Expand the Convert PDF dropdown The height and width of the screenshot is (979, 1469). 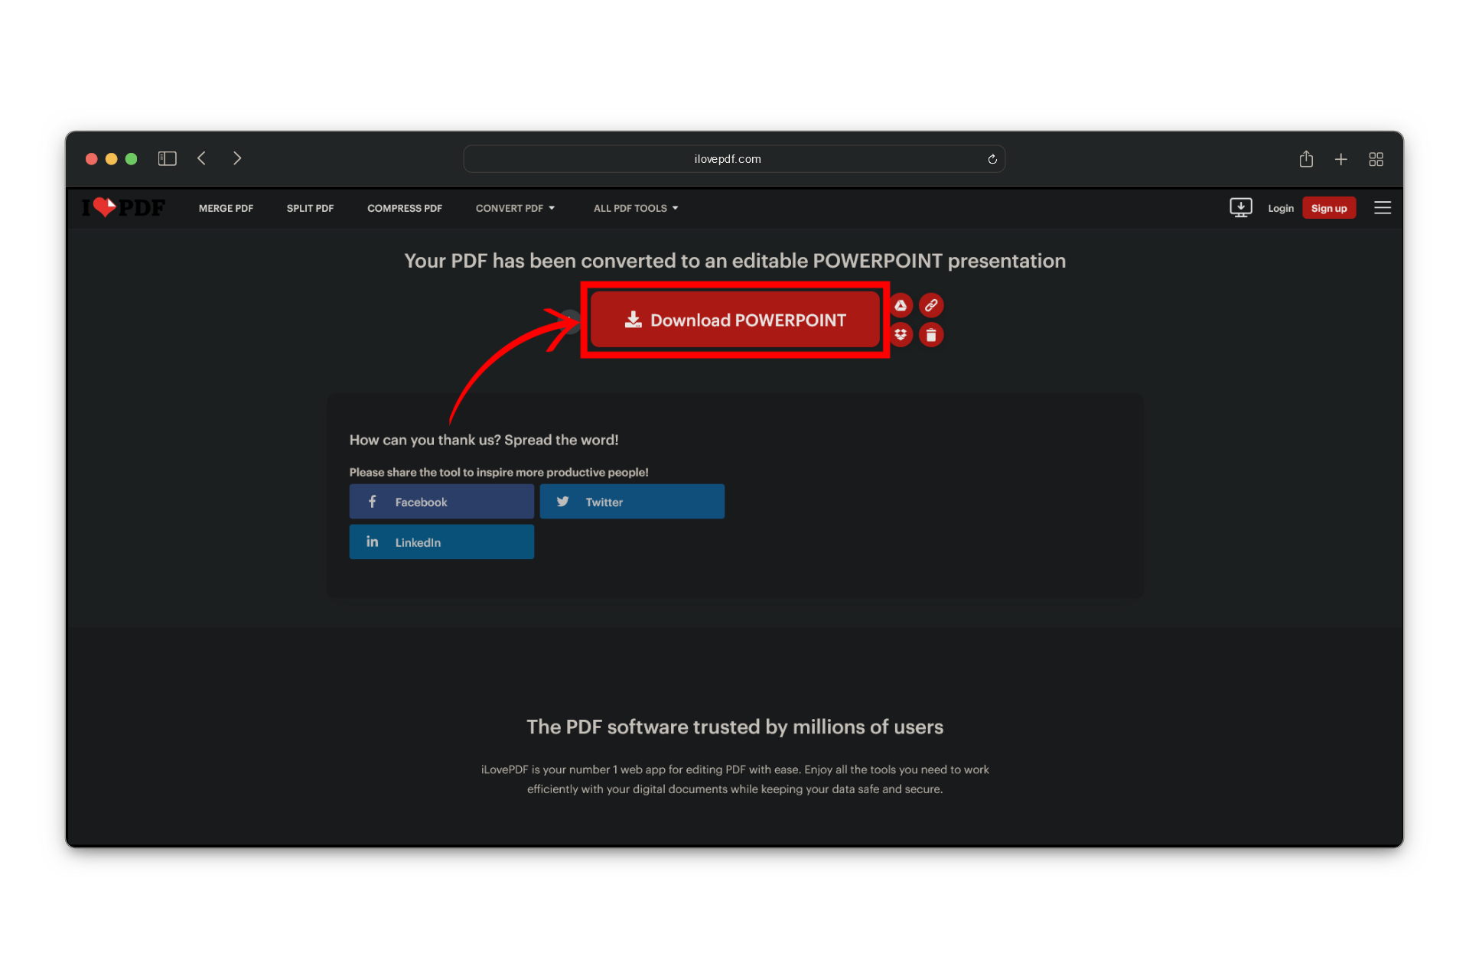coord(515,208)
